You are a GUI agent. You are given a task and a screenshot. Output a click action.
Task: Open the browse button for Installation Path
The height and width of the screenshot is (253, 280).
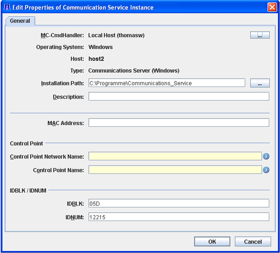pos(260,83)
